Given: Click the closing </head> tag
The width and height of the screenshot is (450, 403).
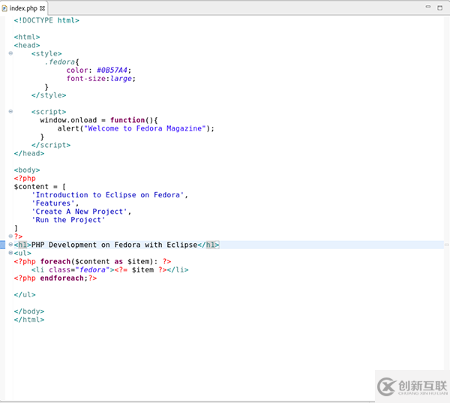Looking at the screenshot, I should click(x=29, y=153).
